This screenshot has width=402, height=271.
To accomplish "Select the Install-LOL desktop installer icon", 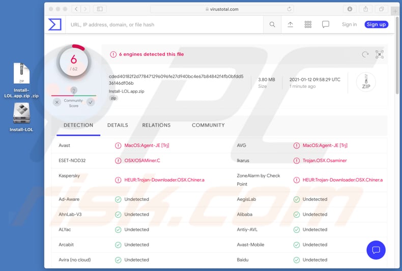I will [21, 117].
